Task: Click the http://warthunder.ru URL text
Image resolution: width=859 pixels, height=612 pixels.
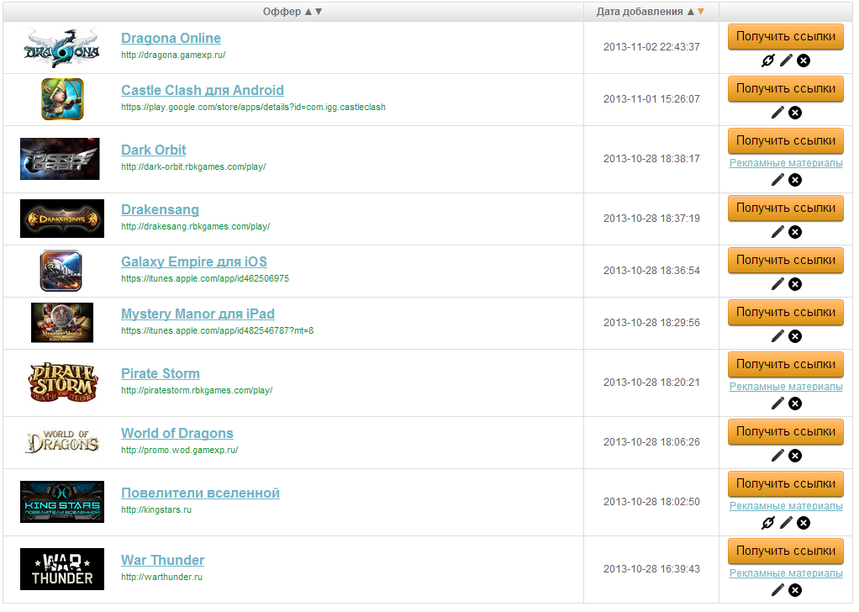Action: click(x=161, y=577)
